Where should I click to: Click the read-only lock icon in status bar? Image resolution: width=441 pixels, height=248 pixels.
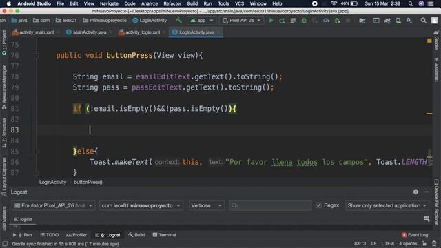[x=424, y=243]
